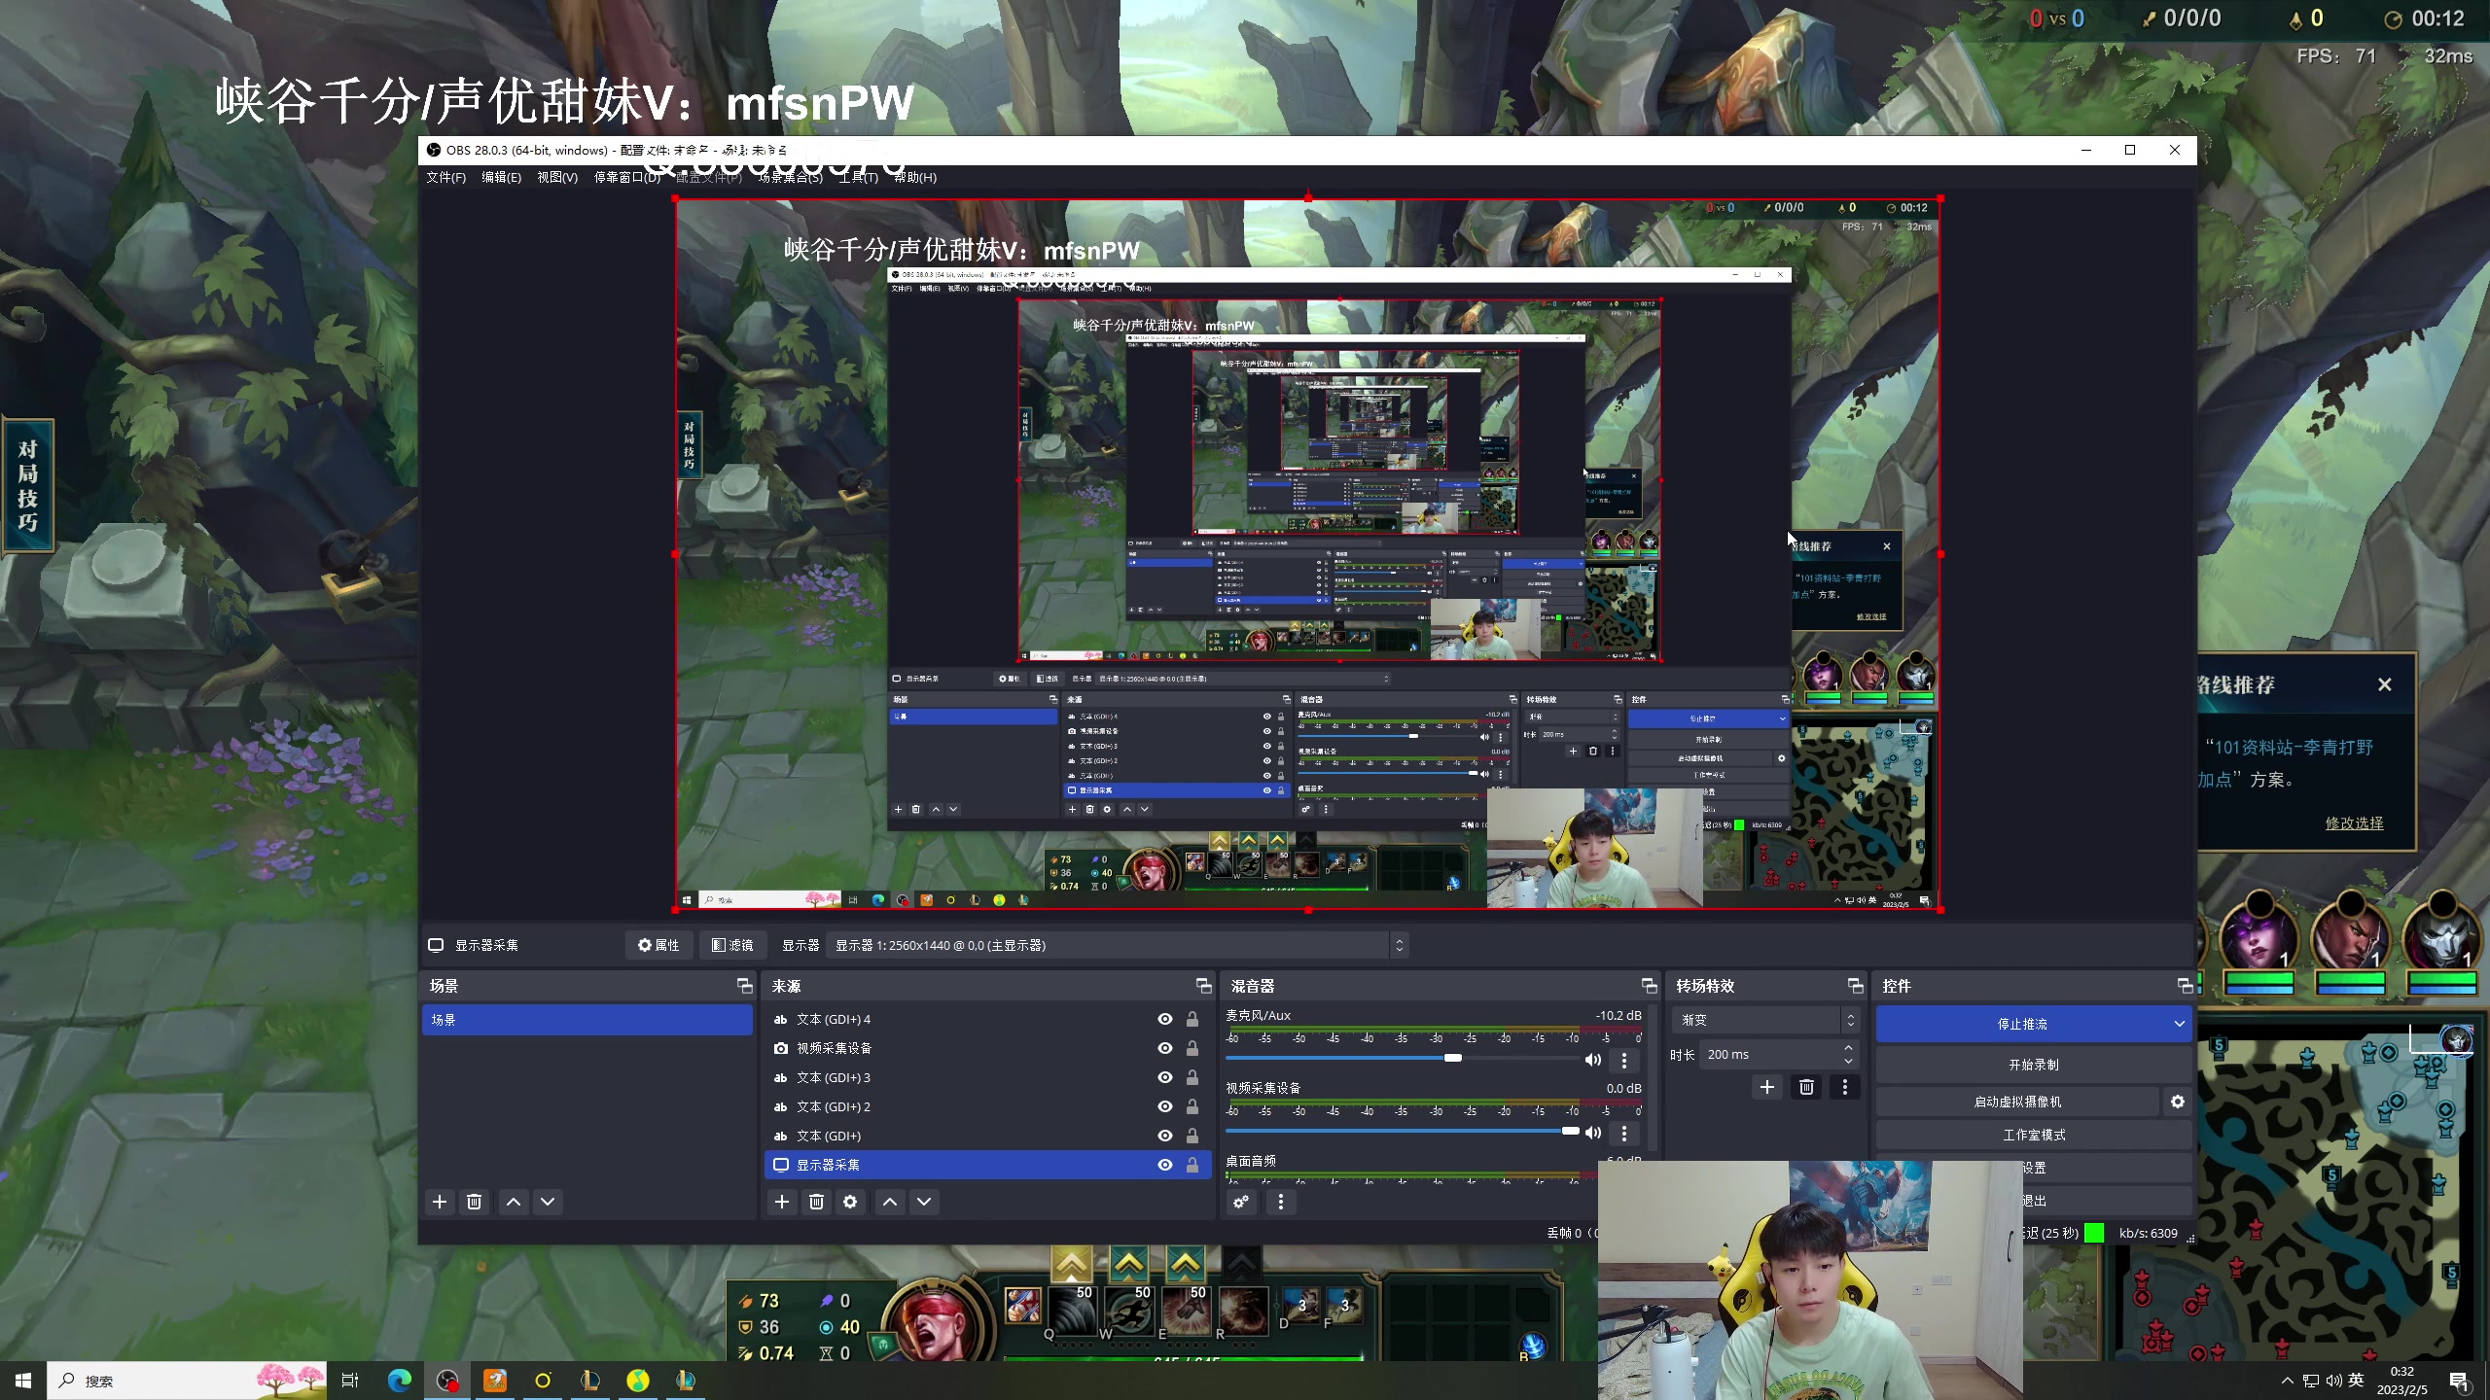Add a scene transition with plus
Screen dimensions: 2490x1400
(x=1767, y=1087)
